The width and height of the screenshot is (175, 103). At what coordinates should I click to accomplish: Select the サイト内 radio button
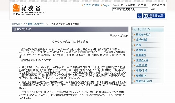[x=139, y=5]
